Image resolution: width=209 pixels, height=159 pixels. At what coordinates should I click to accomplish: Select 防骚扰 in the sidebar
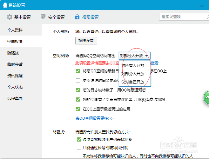coord(21,53)
